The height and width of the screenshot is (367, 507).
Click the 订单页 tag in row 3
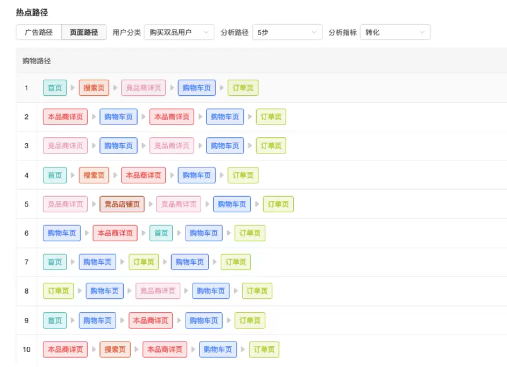[x=271, y=146]
